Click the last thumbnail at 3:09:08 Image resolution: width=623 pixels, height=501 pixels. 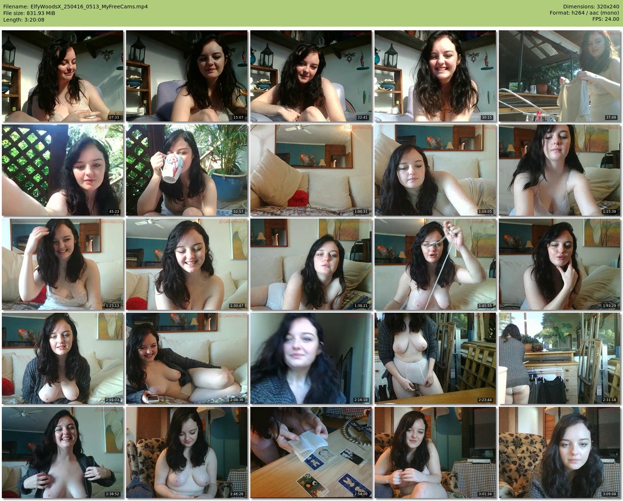[559, 452]
